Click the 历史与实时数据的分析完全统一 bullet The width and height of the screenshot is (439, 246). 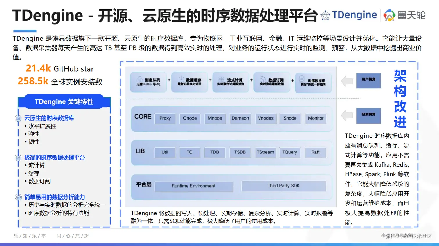[65, 205]
